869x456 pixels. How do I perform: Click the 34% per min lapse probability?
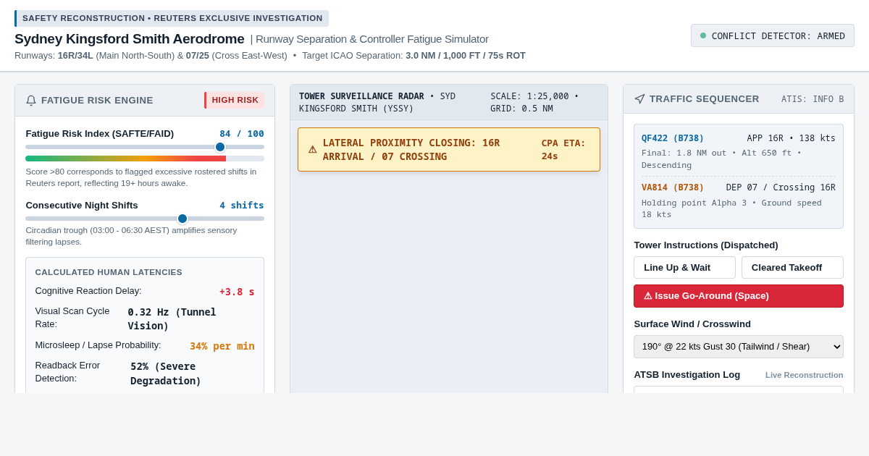pyautogui.click(x=222, y=346)
